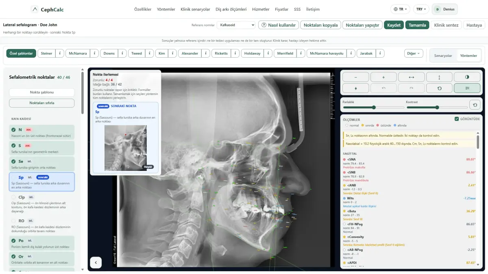The image size is (488, 274).
Task: Toggle the GÖRÜNTÜDE checkbox
Action: (x=457, y=119)
